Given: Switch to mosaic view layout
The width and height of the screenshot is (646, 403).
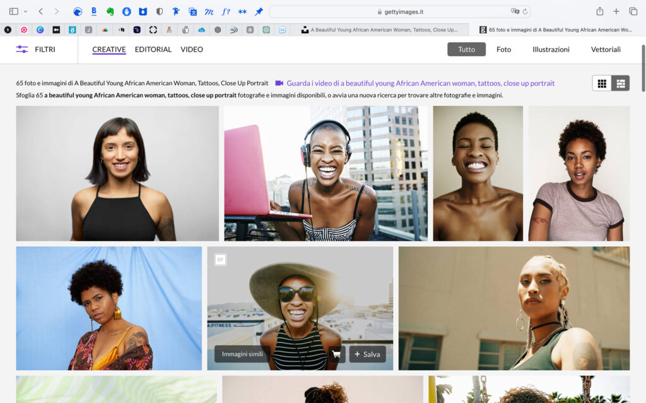Looking at the screenshot, I should tap(621, 84).
